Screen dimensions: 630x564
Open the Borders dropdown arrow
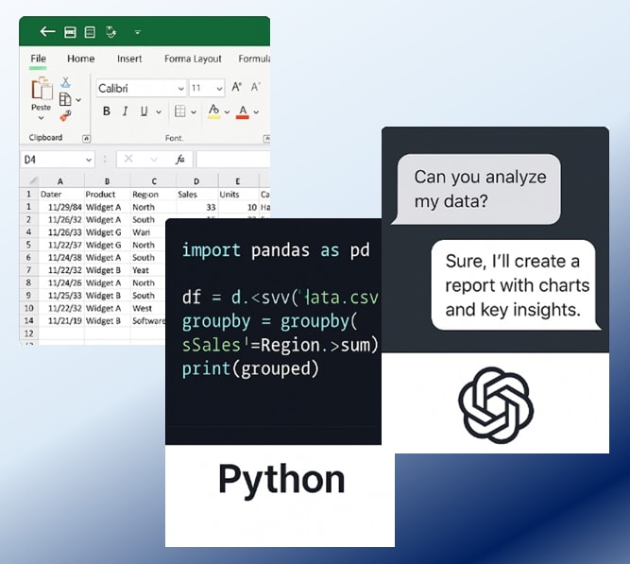pos(194,111)
